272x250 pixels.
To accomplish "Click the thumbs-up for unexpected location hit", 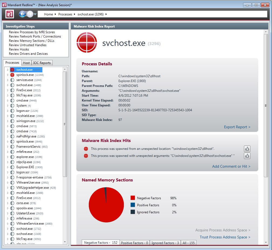I will 247,149.
